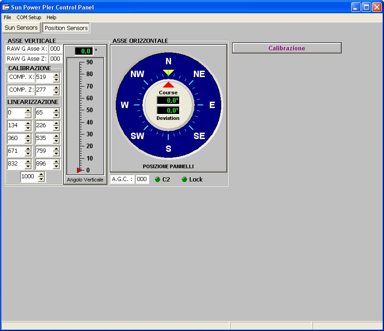Click the LINEARIZZAZIONE header
The height and width of the screenshot is (331, 384).
[x=33, y=102]
